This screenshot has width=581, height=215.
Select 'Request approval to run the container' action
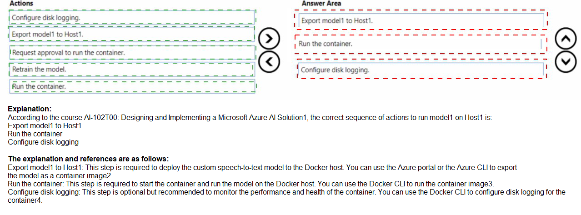pyautogui.click(x=132, y=52)
